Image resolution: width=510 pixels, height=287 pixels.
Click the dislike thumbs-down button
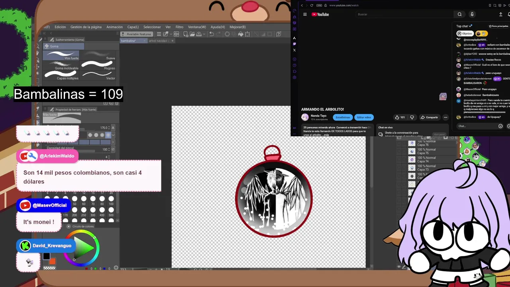point(412,117)
